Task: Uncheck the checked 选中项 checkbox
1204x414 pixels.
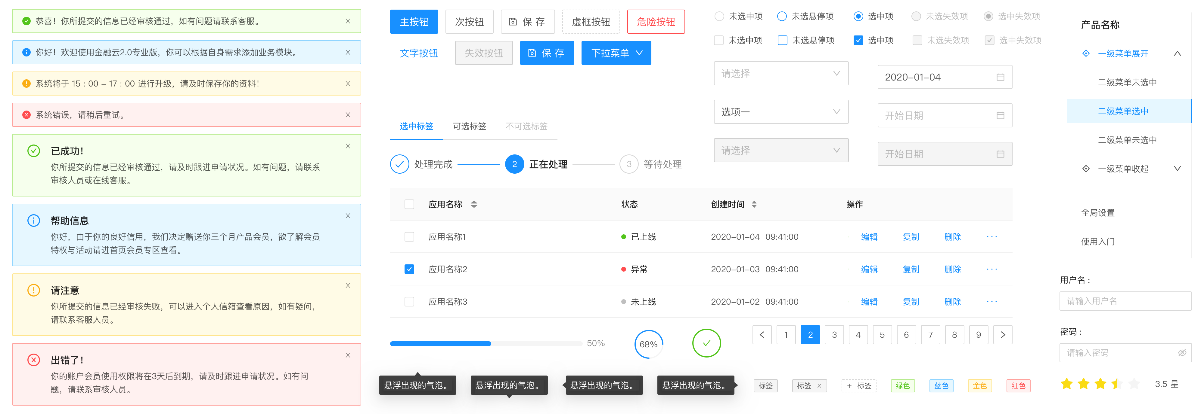Action: pos(858,40)
